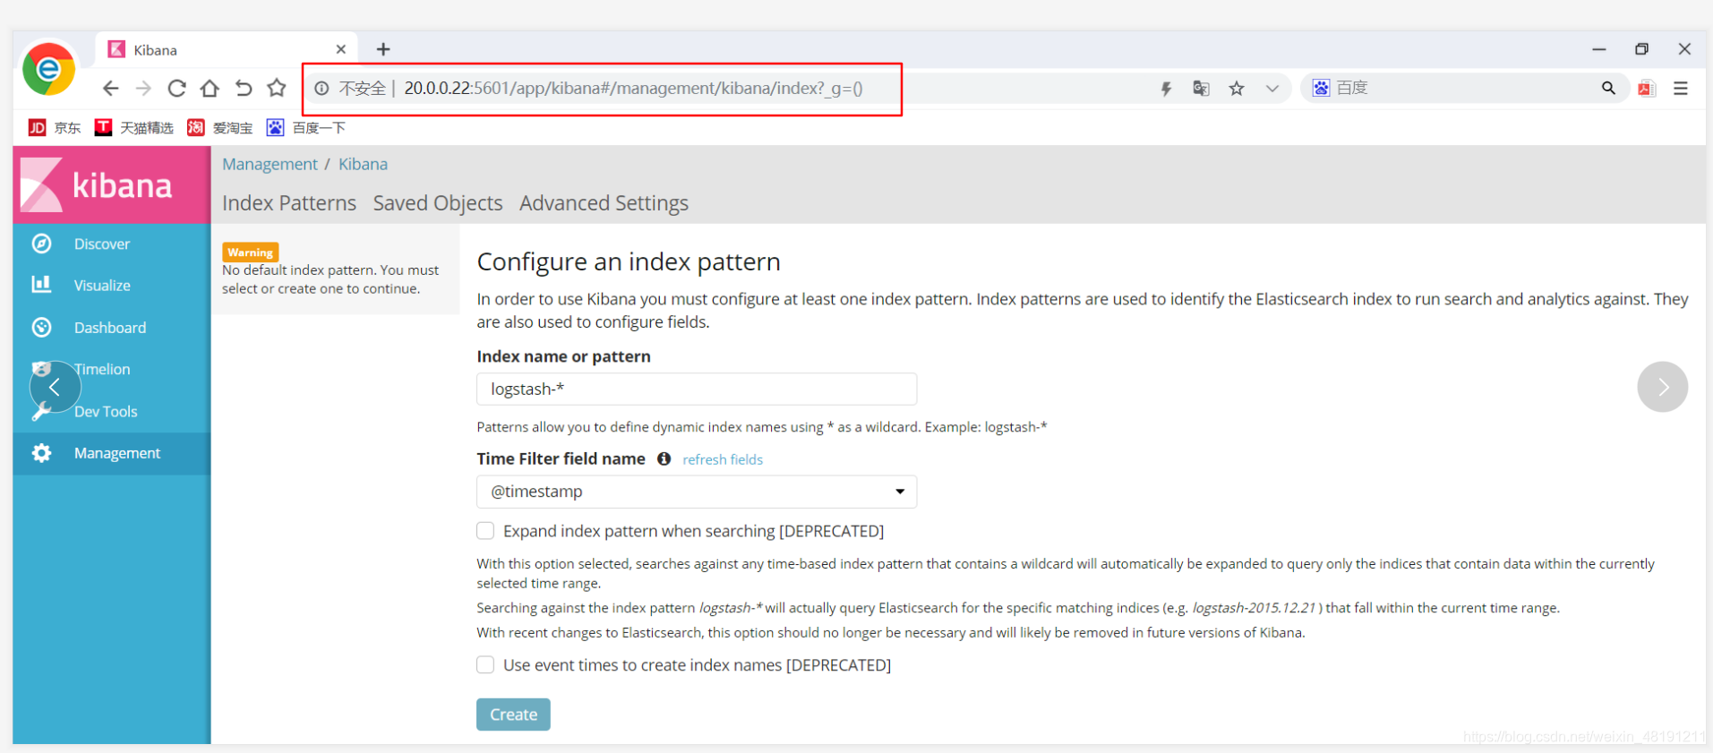This screenshot has height=753, width=1713.
Task: Open the 爱淘宝 bookmark
Action: (220, 128)
